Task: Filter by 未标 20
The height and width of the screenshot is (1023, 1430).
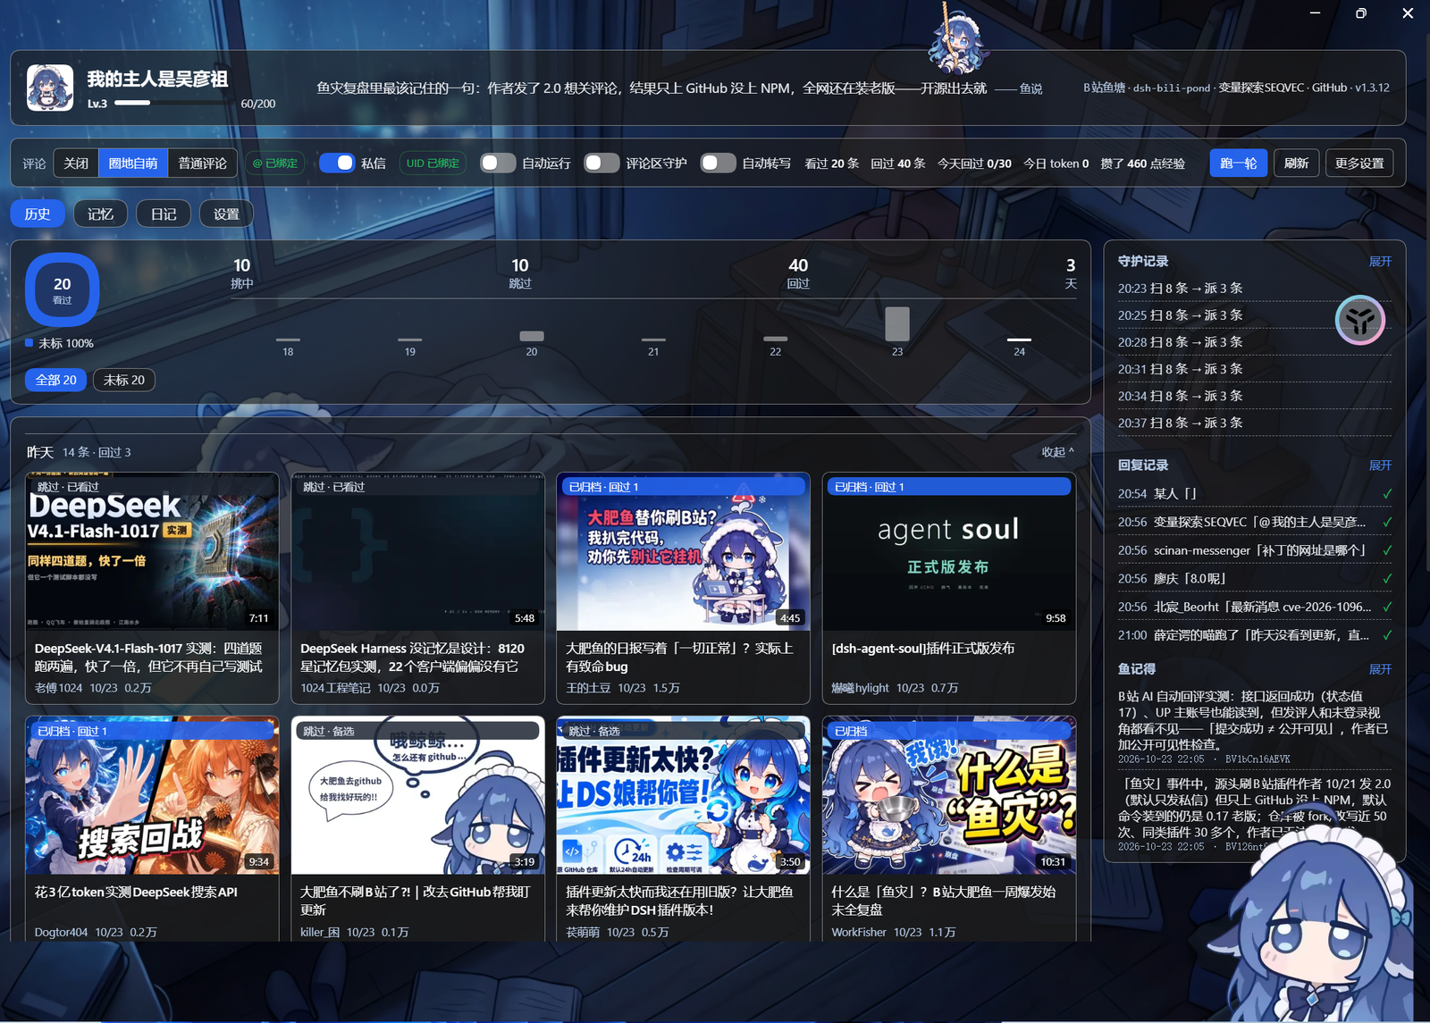Action: click(x=124, y=380)
